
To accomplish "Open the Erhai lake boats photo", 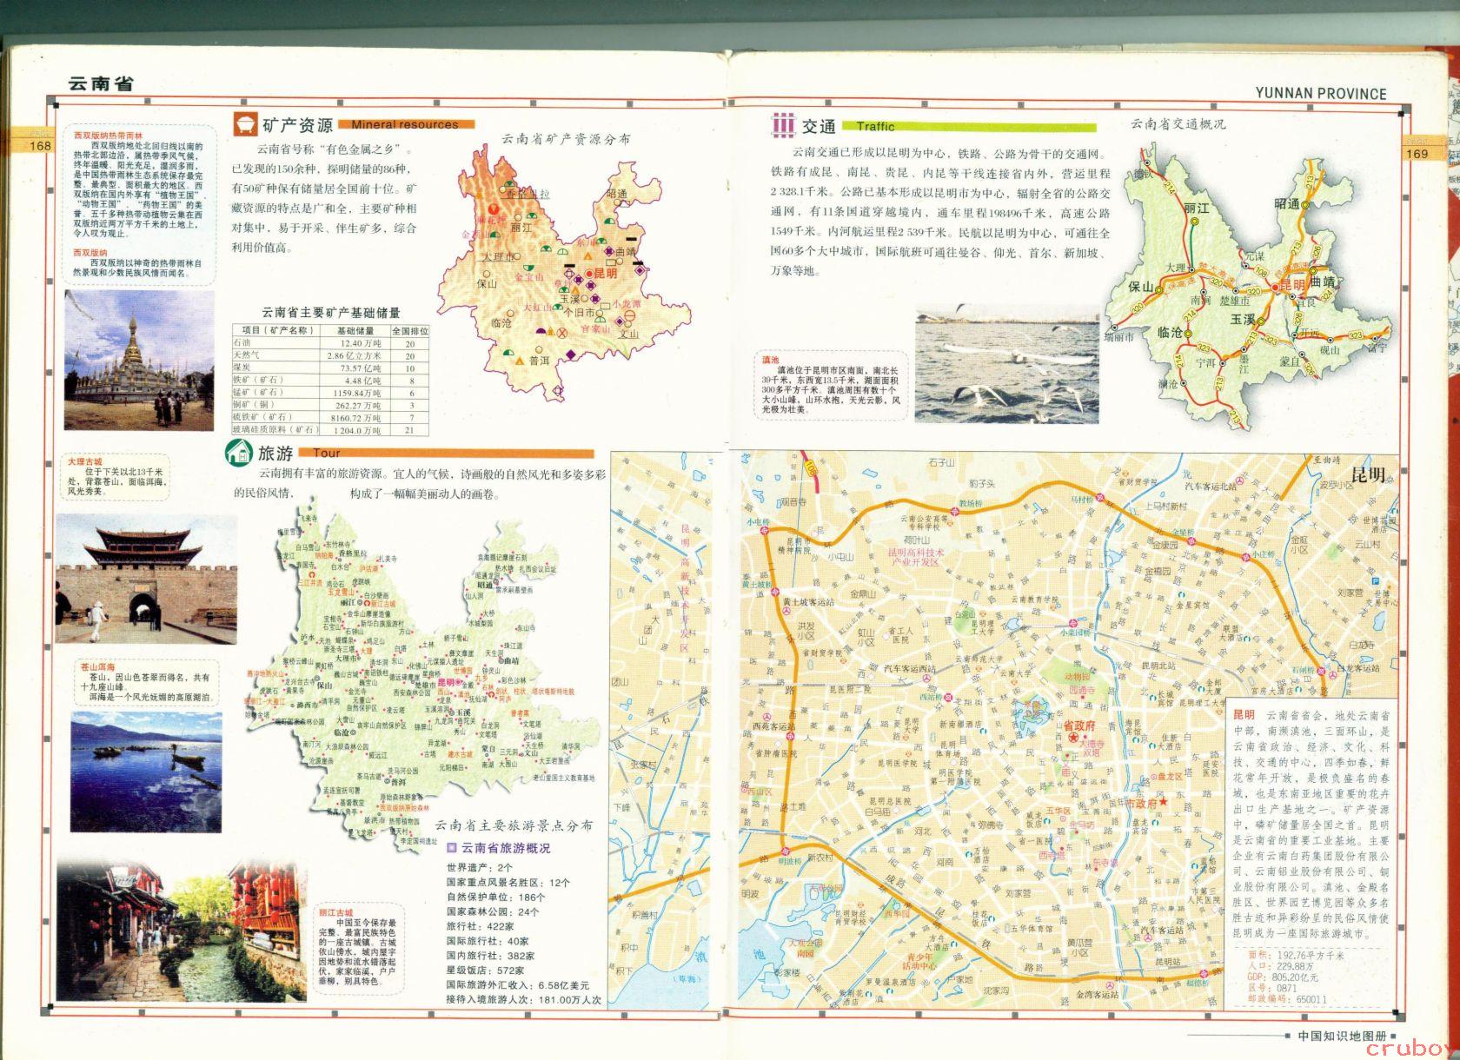I will click(146, 772).
